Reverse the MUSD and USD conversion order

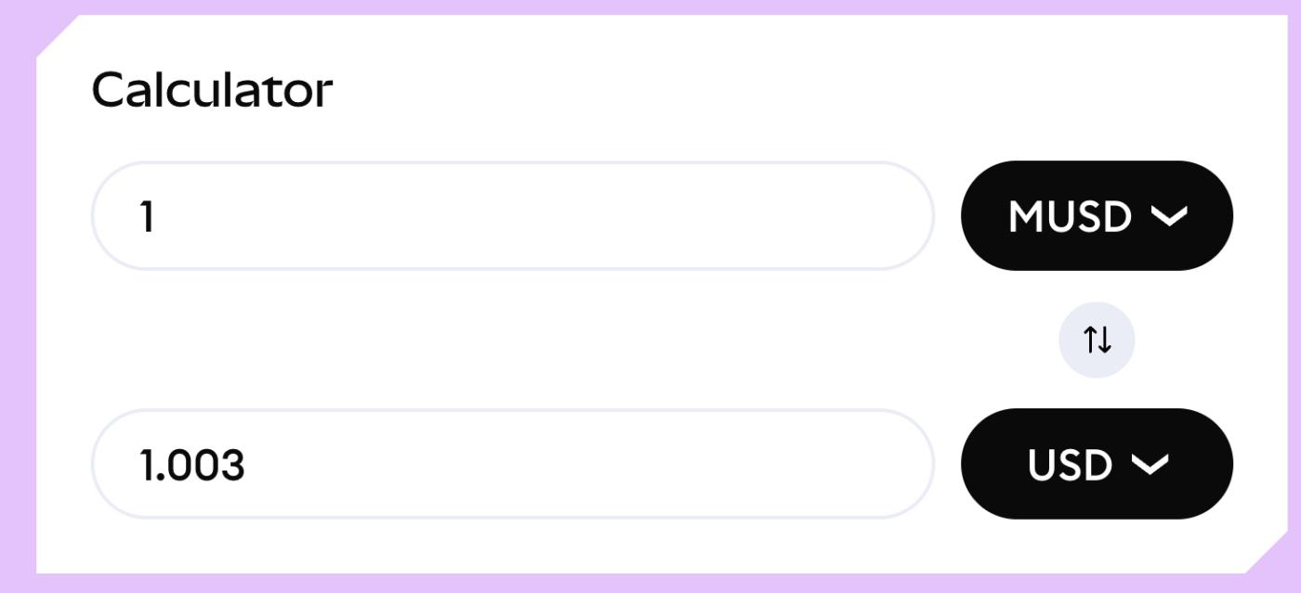[1097, 340]
